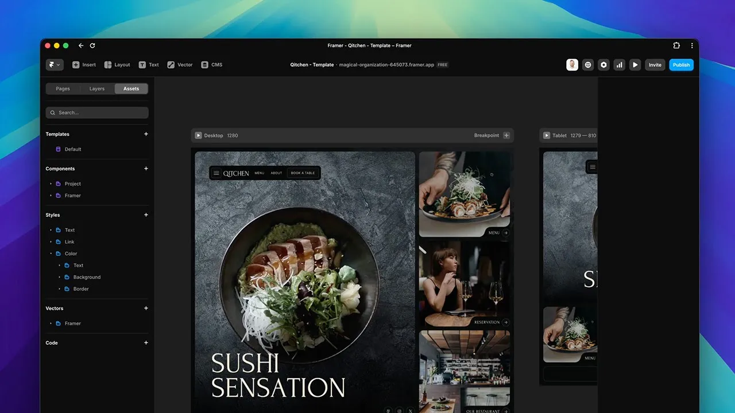The width and height of the screenshot is (735, 413).
Task: Click MENU link in Qitchen navbar
Action: pyautogui.click(x=260, y=173)
